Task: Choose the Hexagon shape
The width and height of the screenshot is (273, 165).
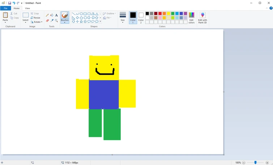Action: pos(85,18)
